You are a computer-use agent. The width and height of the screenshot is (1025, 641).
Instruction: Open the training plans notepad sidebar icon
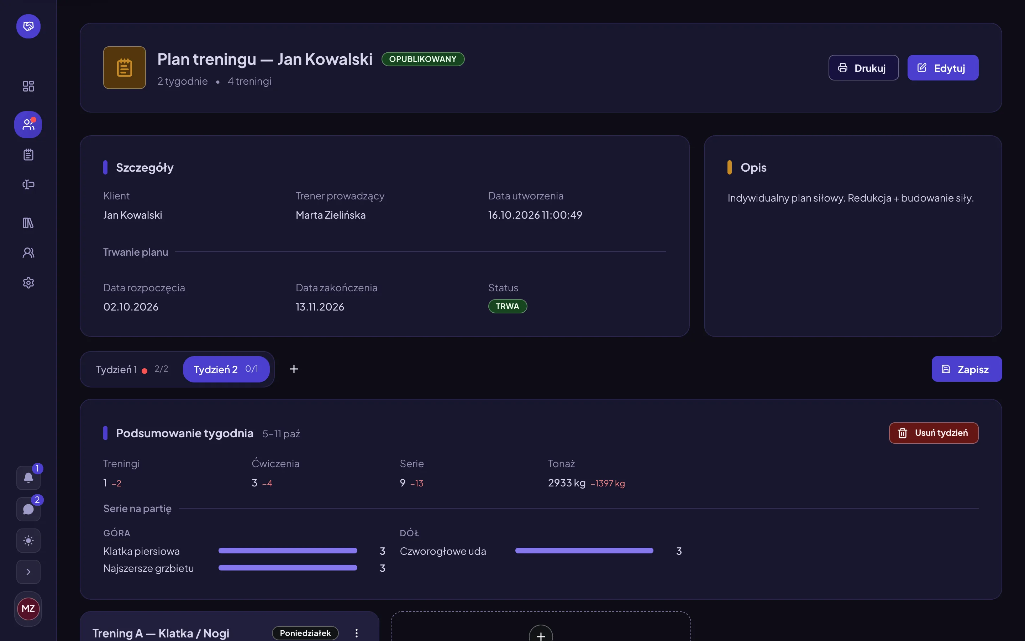point(28,155)
